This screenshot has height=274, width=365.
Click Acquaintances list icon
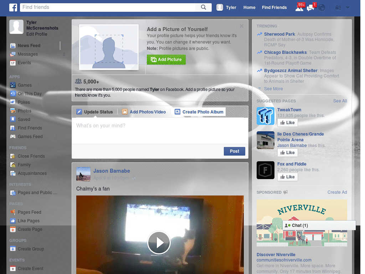click(x=13, y=173)
